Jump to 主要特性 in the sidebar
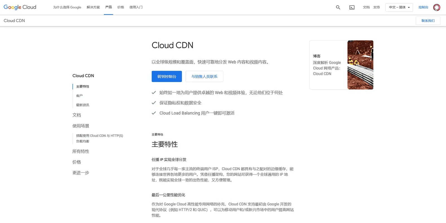This screenshot has width=446, height=223. [x=83, y=86]
